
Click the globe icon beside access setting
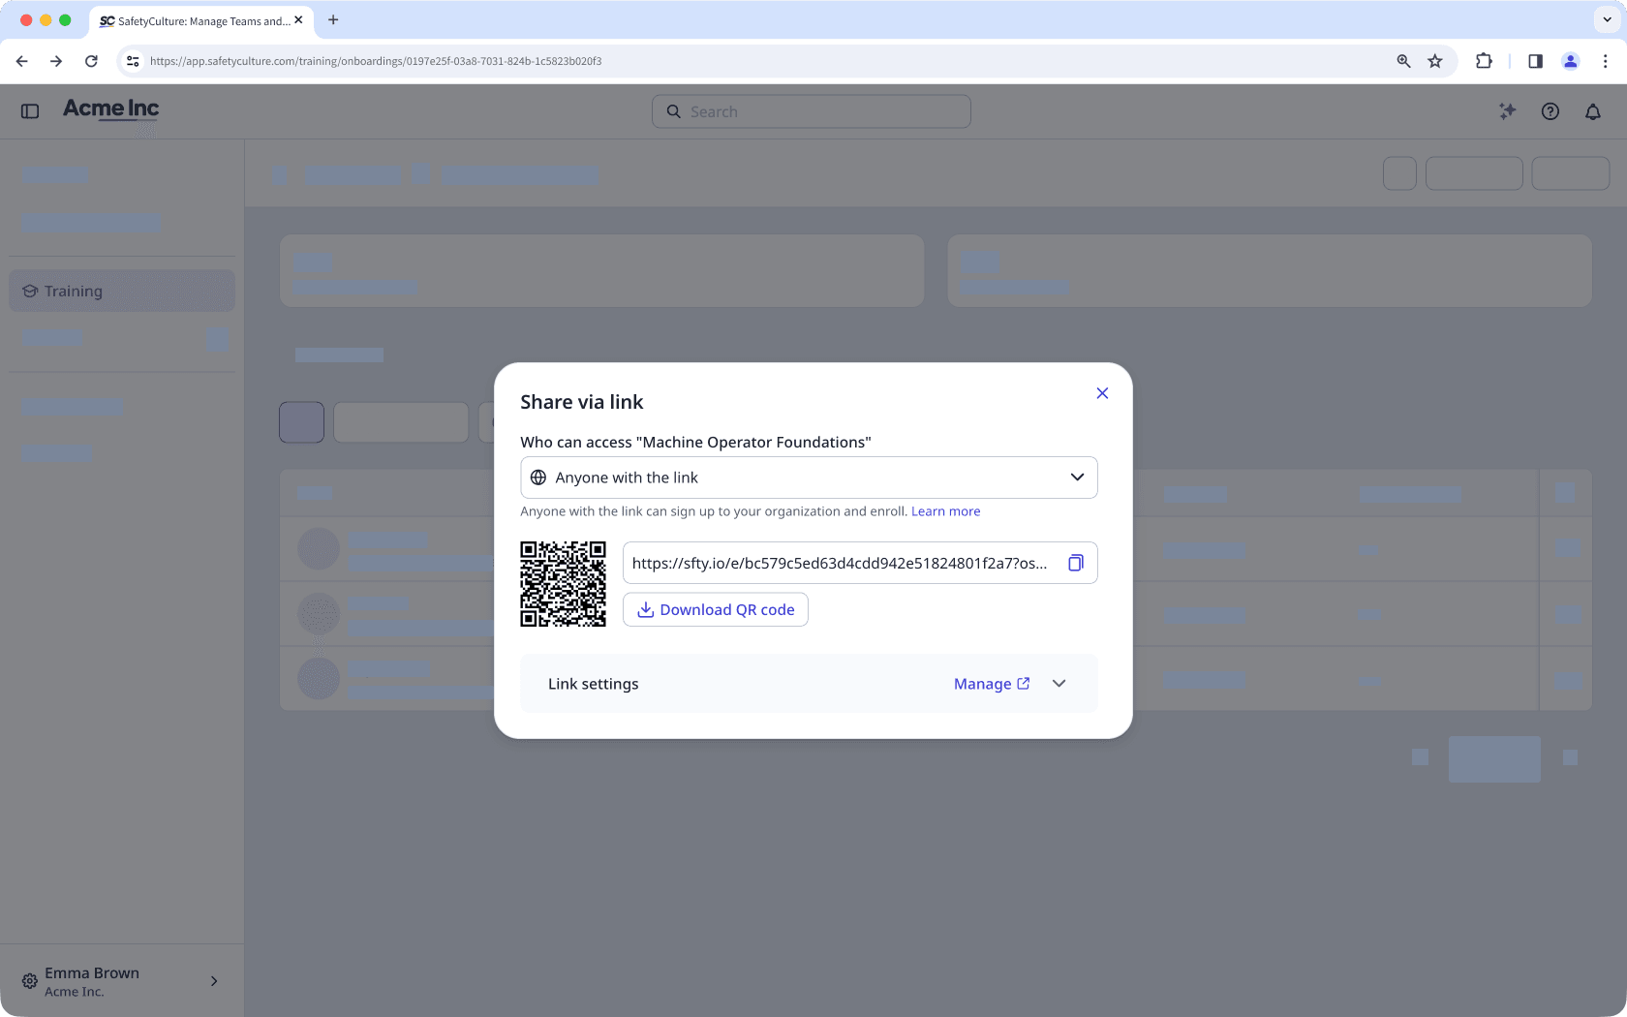click(x=538, y=478)
